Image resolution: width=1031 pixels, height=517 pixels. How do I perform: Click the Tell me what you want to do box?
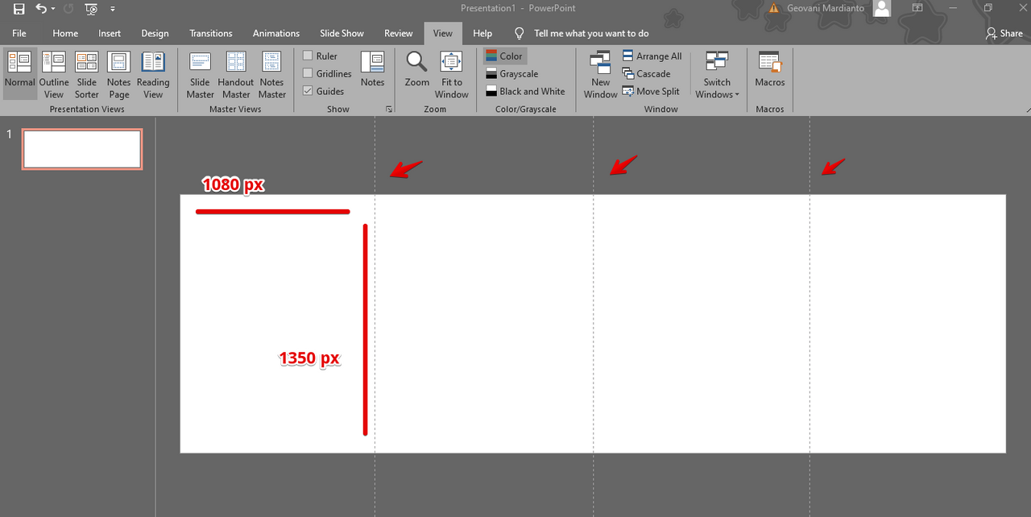coord(591,33)
